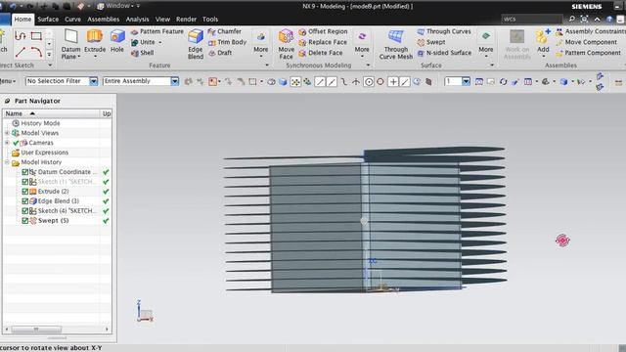Click the Pattern Component tool
This screenshot has width=626, height=352.
click(x=589, y=53)
